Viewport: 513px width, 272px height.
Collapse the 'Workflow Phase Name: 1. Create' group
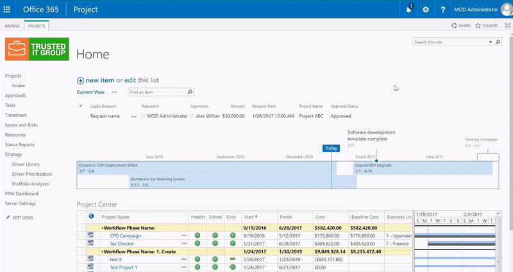(103, 251)
